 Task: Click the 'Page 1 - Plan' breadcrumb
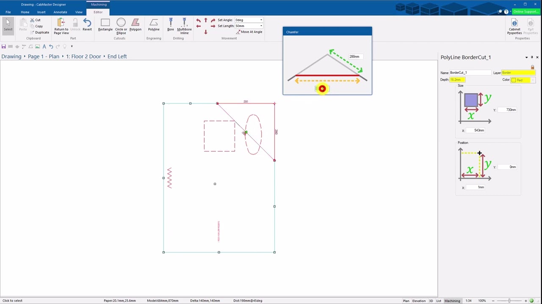44,56
